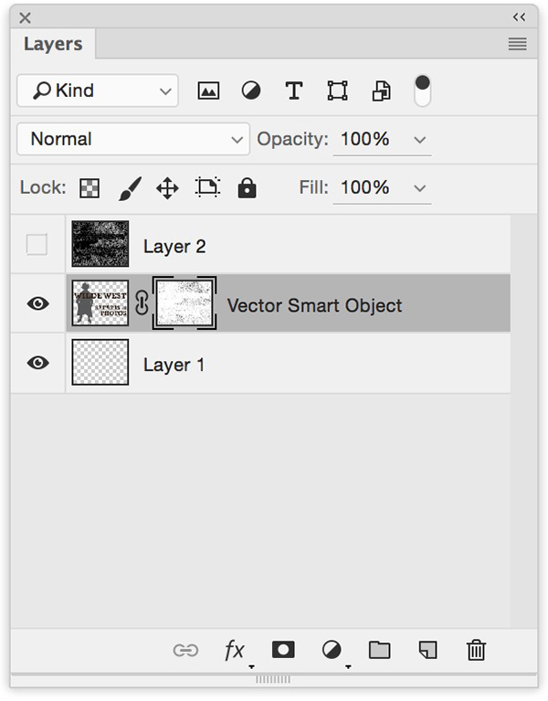Open the fx layer style menu
548x701 pixels.
tap(235, 651)
